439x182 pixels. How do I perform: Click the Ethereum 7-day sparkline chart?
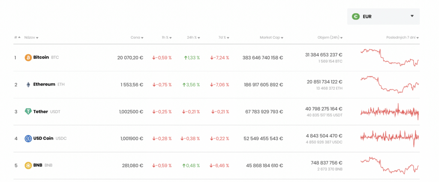(x=390, y=84)
